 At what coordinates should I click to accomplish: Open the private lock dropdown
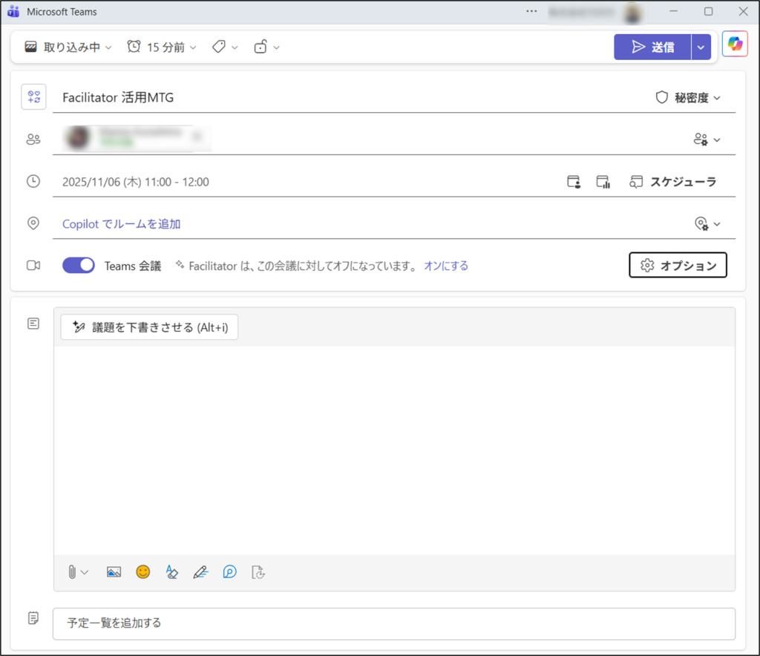point(267,47)
